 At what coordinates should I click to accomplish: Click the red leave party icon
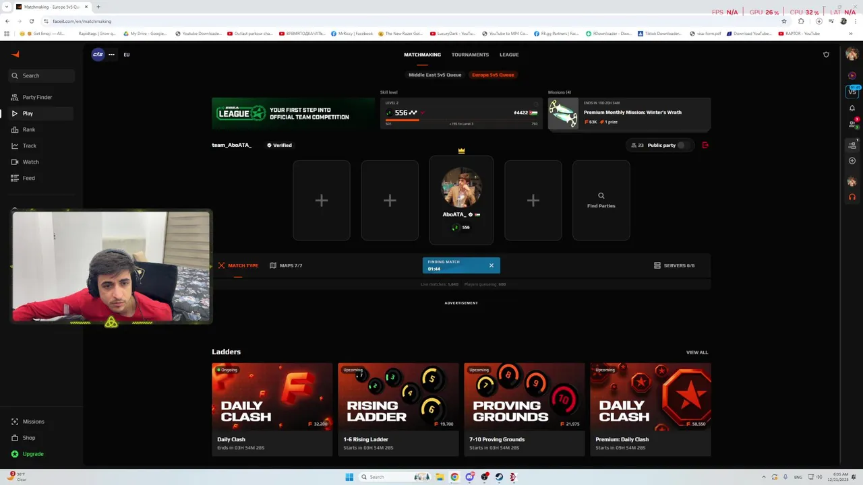(x=705, y=145)
